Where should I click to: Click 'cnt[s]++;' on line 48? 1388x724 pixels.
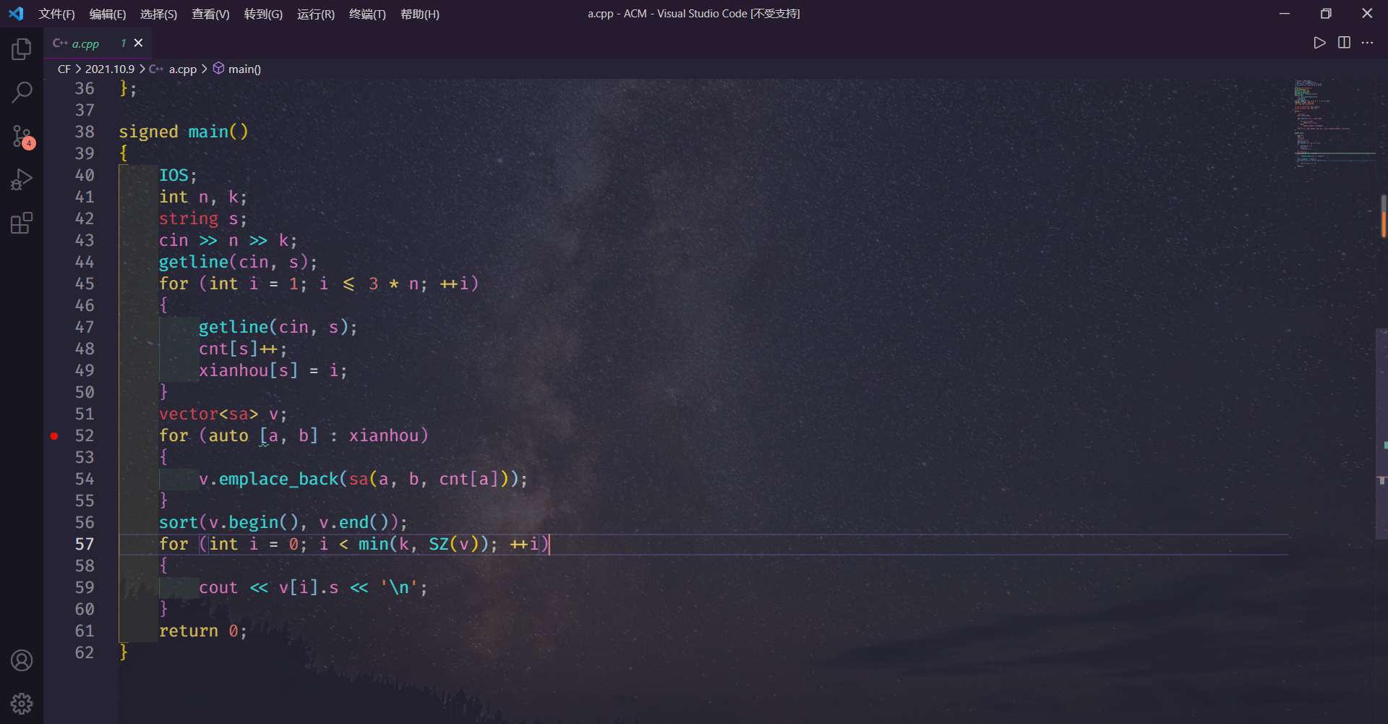243,349
